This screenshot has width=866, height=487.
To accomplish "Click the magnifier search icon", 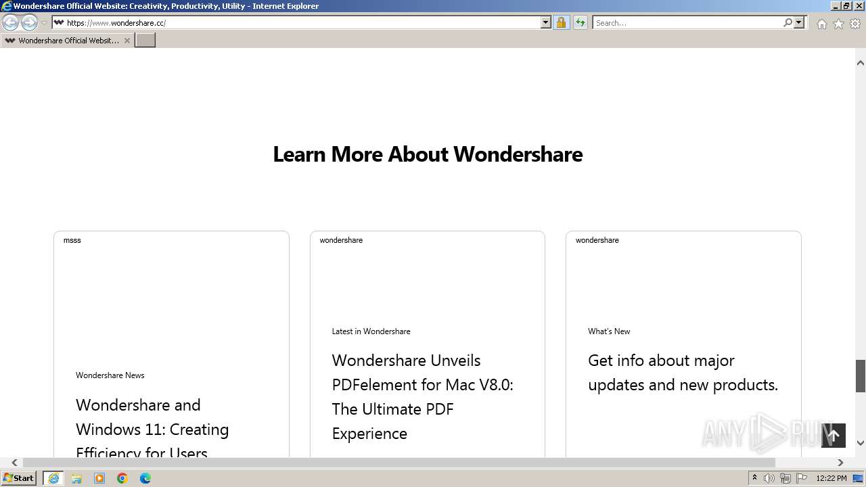I will coord(788,22).
